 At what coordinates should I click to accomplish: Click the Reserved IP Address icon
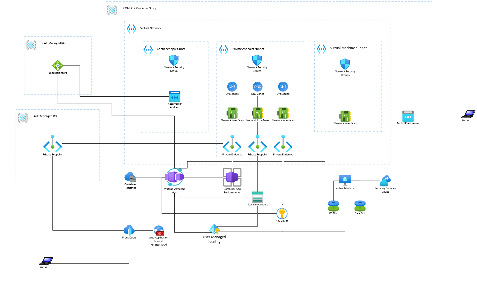pos(175,96)
